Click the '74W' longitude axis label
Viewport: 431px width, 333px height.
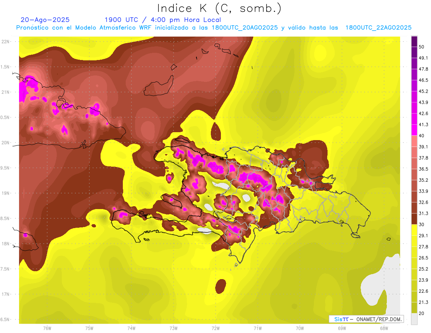click(131, 328)
